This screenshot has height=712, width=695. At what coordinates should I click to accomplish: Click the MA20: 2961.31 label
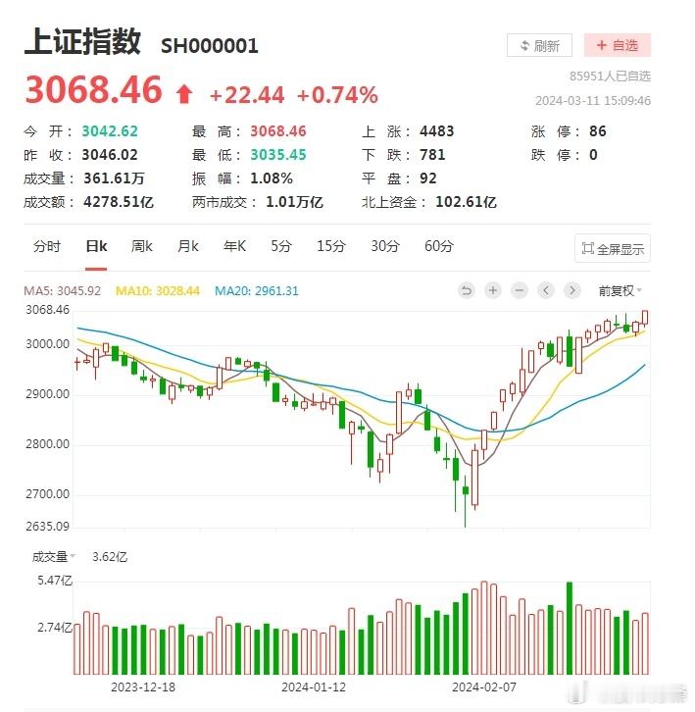[257, 290]
